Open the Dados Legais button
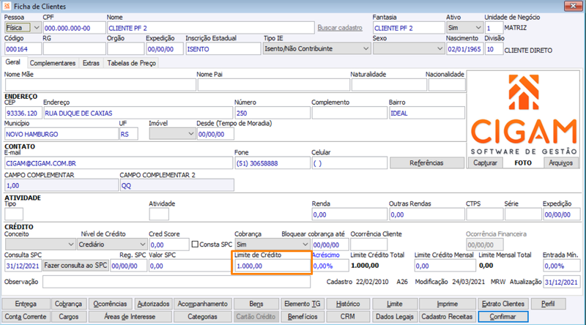The width and height of the screenshot is (586, 325). coord(395,316)
